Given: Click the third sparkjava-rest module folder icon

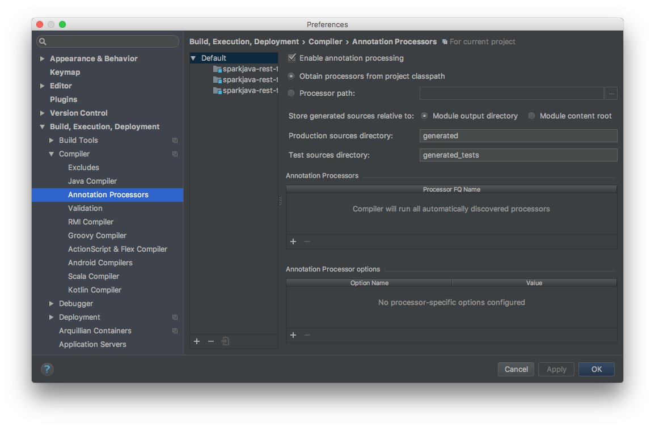Looking at the screenshot, I should click(217, 91).
